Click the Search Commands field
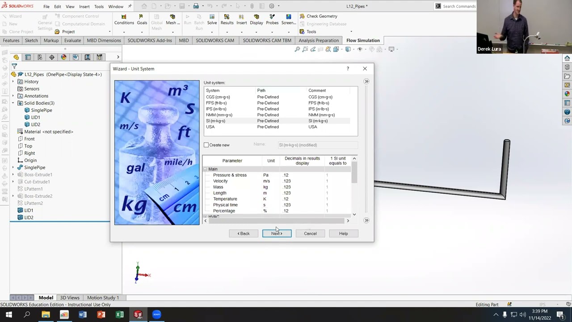 click(x=459, y=6)
